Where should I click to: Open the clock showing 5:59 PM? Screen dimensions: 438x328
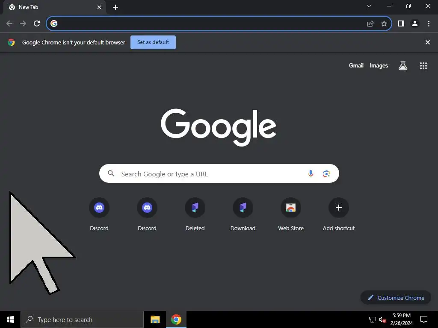coord(401,319)
